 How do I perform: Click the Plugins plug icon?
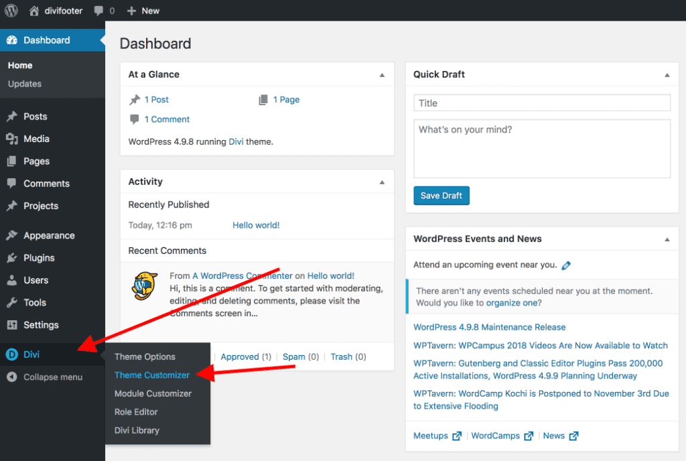[x=12, y=257]
